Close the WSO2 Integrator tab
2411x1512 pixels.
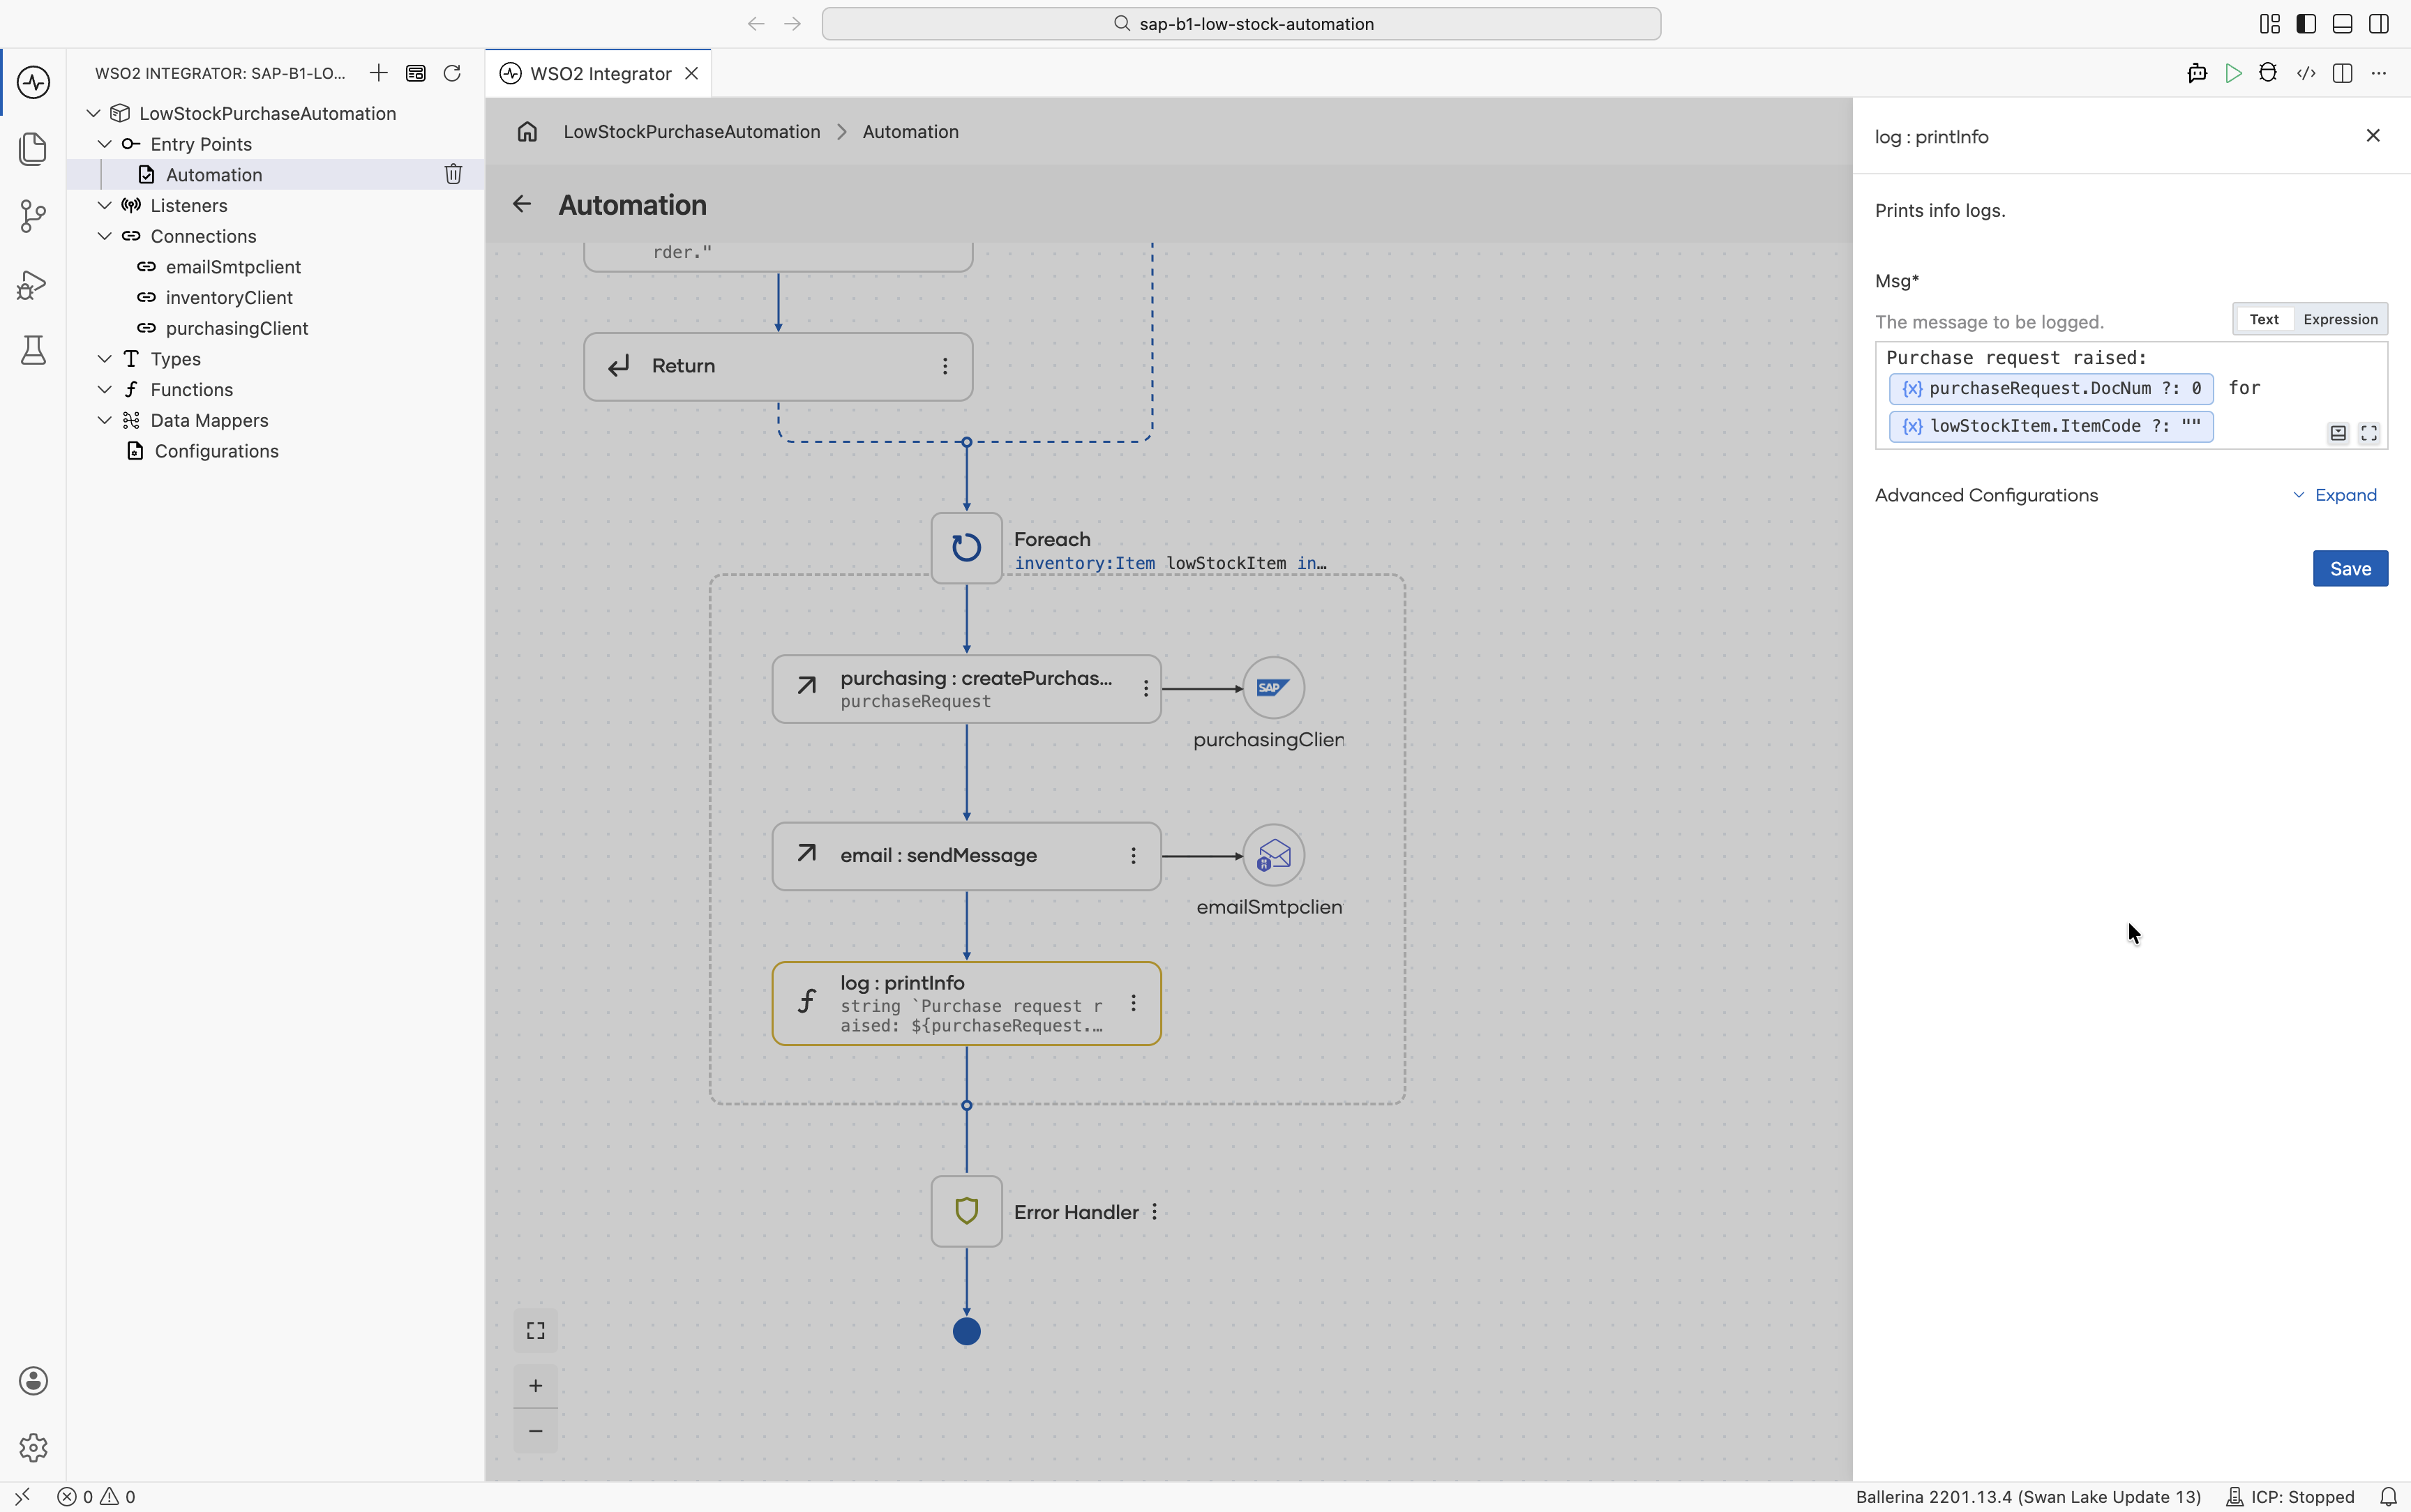pyautogui.click(x=691, y=73)
